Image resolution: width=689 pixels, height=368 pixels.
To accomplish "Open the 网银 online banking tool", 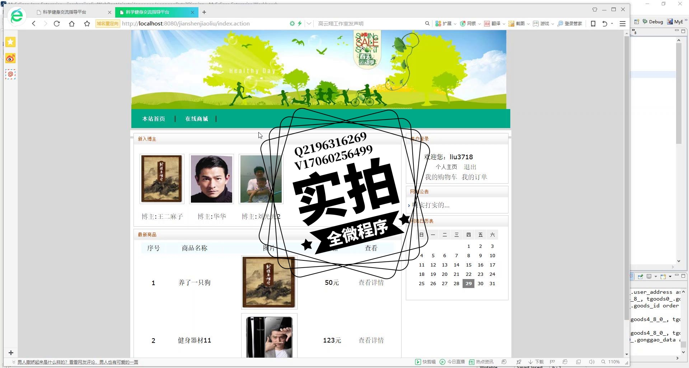I will coord(468,24).
